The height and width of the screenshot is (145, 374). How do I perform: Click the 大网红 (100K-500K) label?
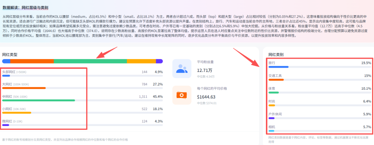16,84
